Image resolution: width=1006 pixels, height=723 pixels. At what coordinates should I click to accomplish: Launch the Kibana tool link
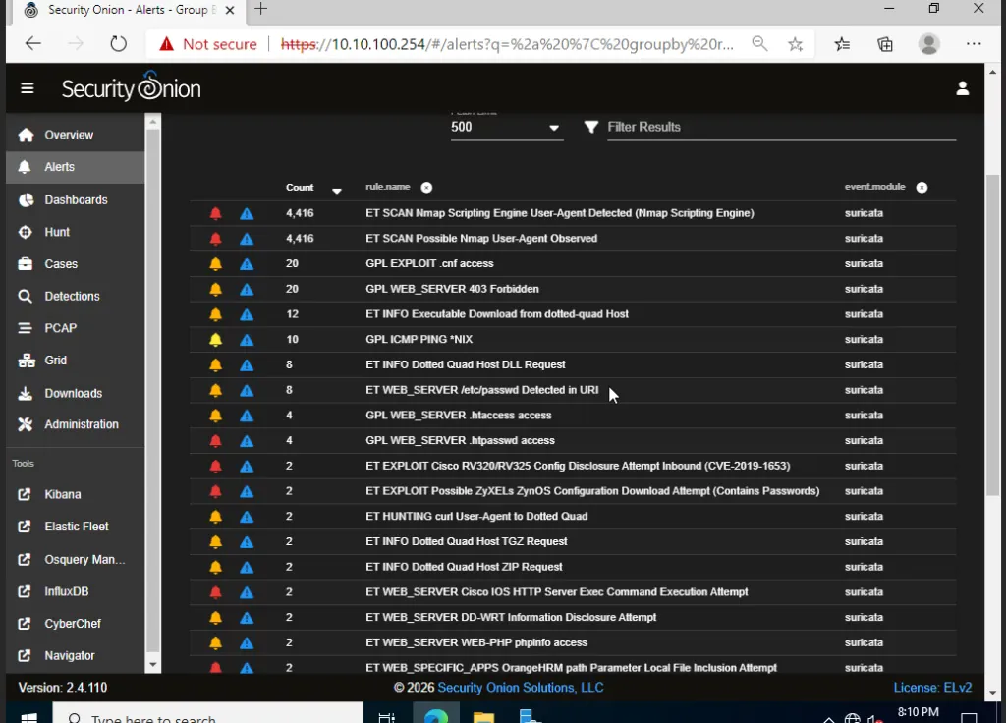pos(75,495)
